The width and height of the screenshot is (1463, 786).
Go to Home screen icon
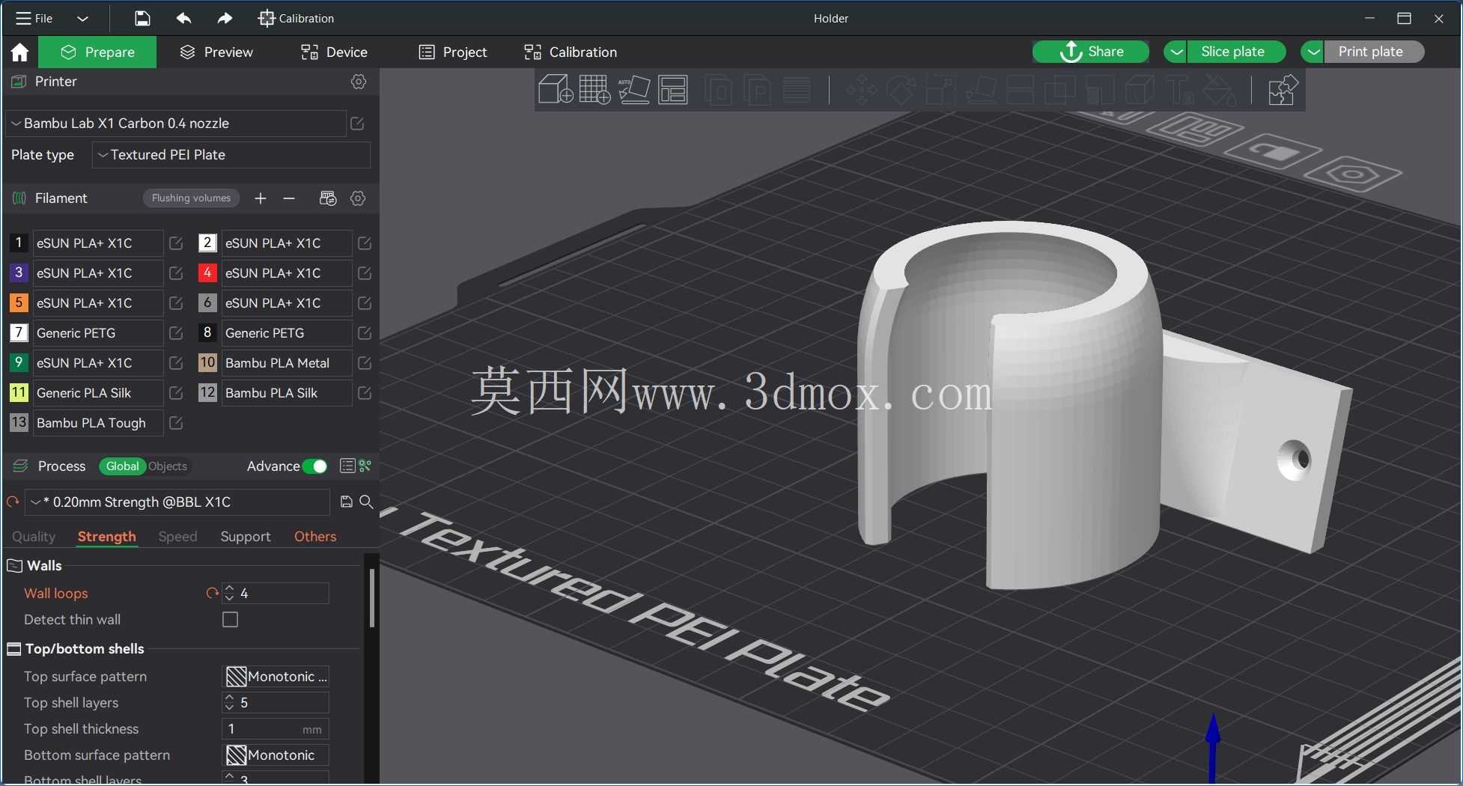click(x=19, y=52)
